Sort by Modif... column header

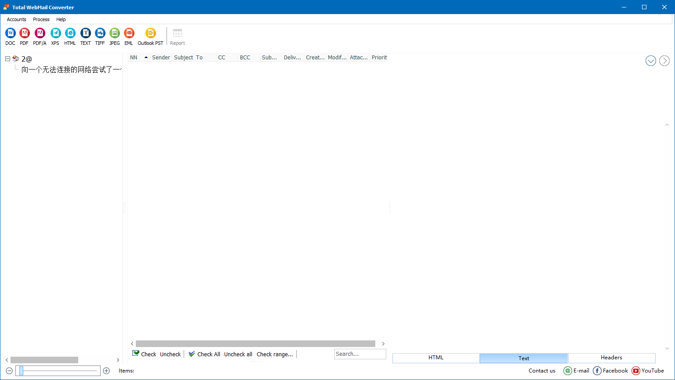pos(337,58)
